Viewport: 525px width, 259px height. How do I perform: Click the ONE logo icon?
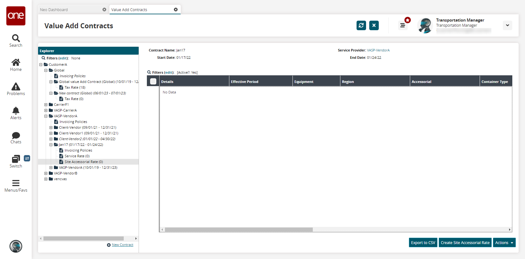[16, 16]
